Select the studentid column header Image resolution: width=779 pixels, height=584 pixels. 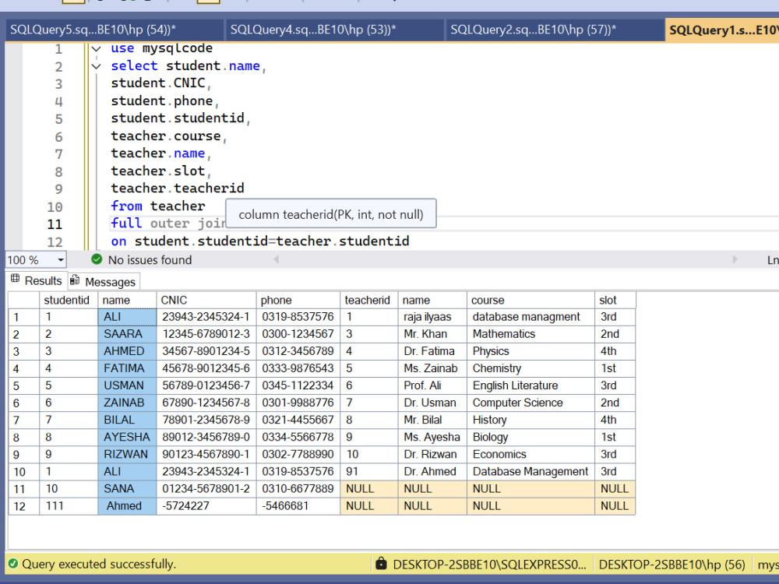click(69, 300)
